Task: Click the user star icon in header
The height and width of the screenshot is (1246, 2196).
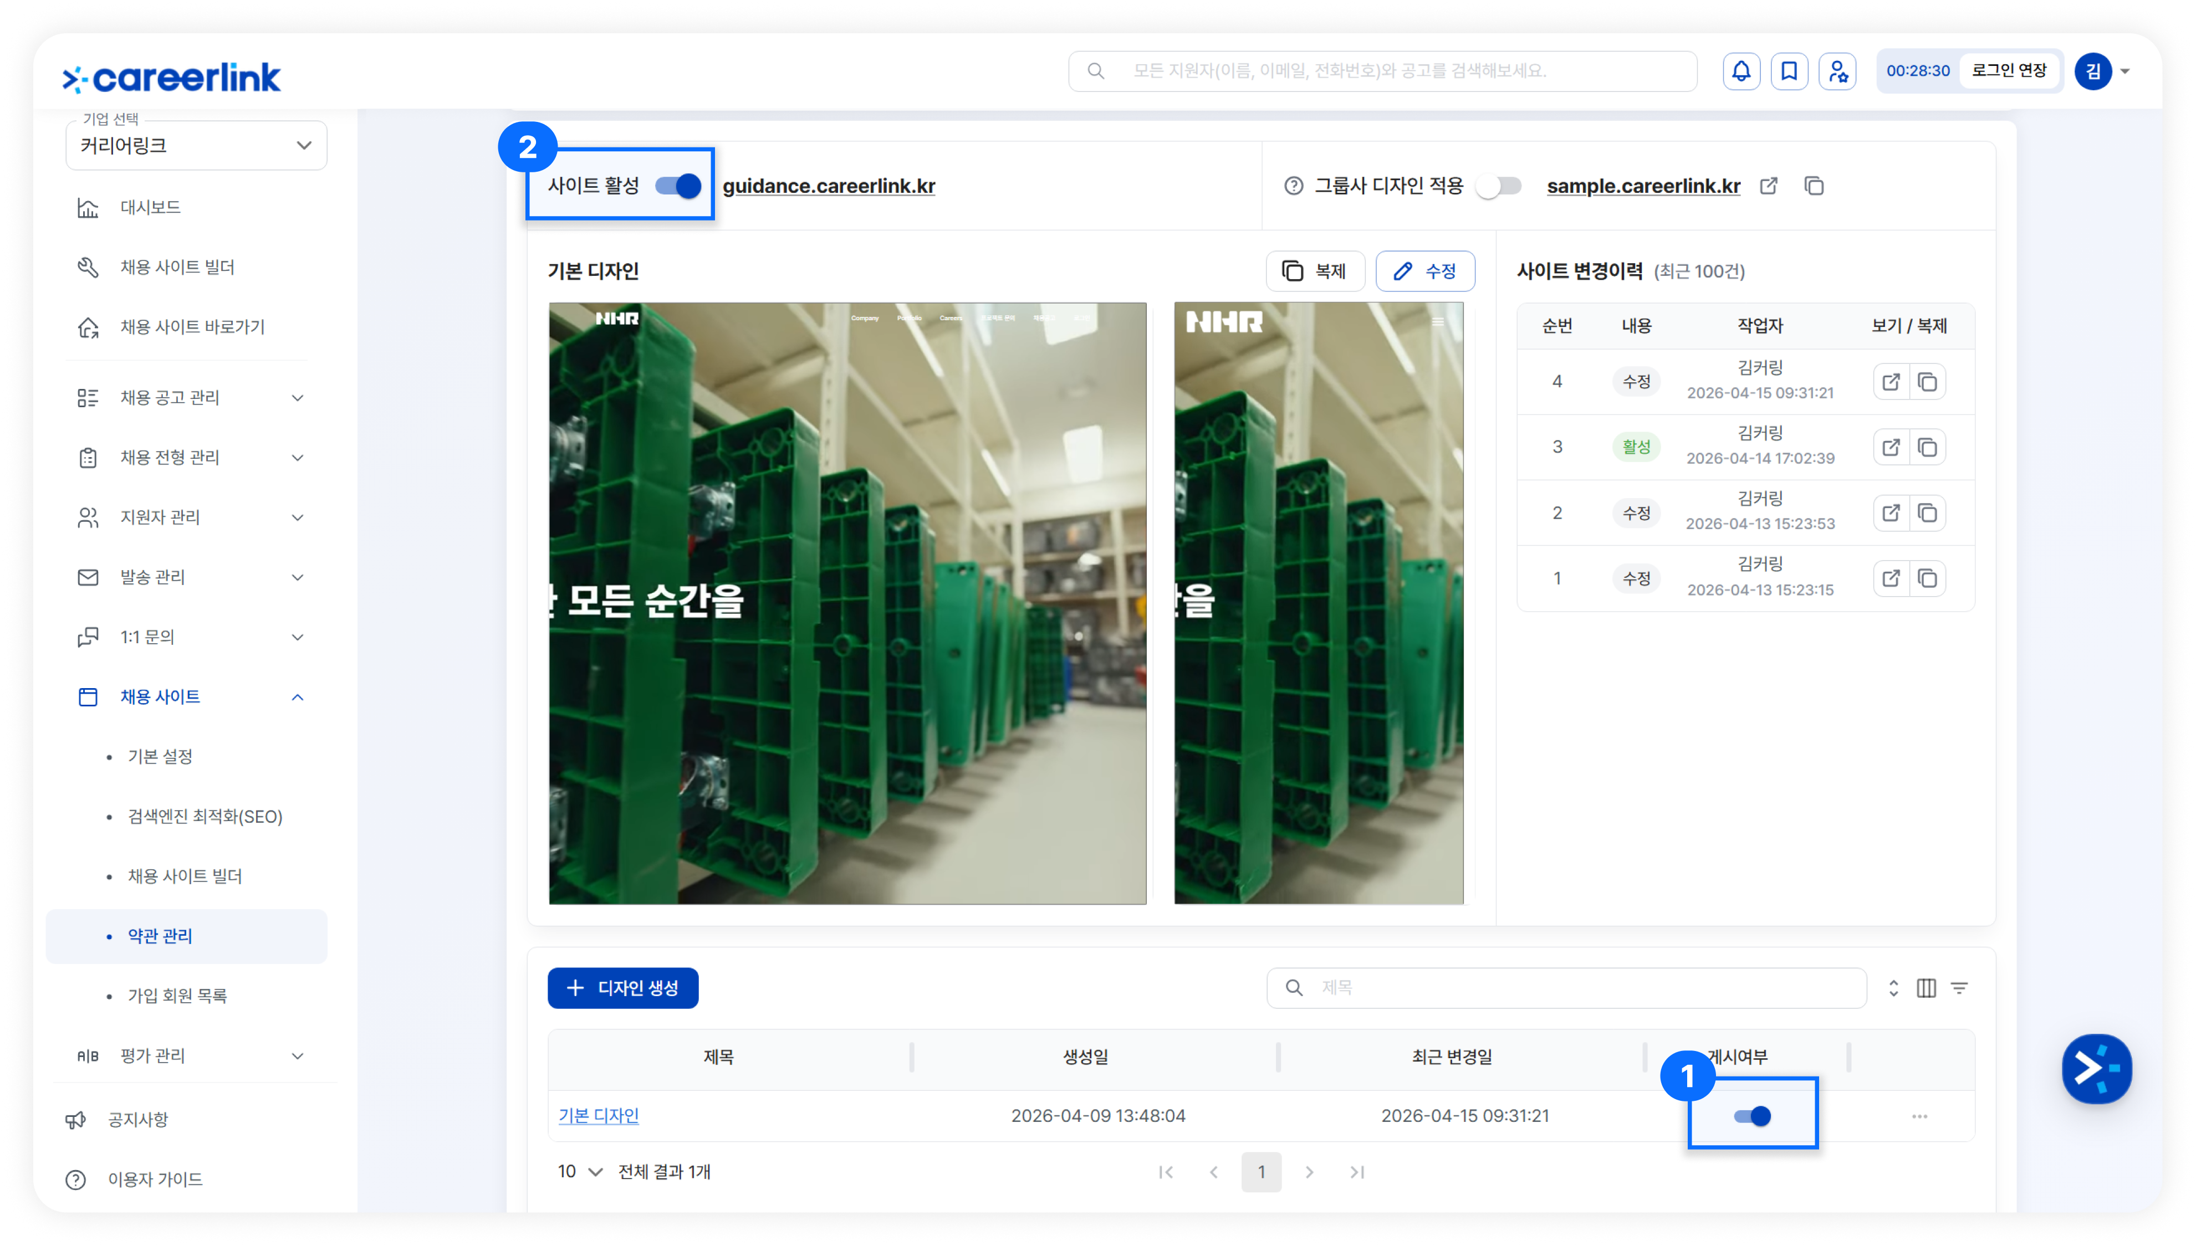Action: pos(1837,71)
